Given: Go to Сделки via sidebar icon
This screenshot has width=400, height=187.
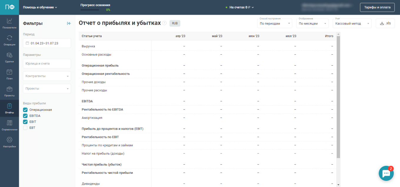Looking at the screenshot, I should click(x=9, y=55).
